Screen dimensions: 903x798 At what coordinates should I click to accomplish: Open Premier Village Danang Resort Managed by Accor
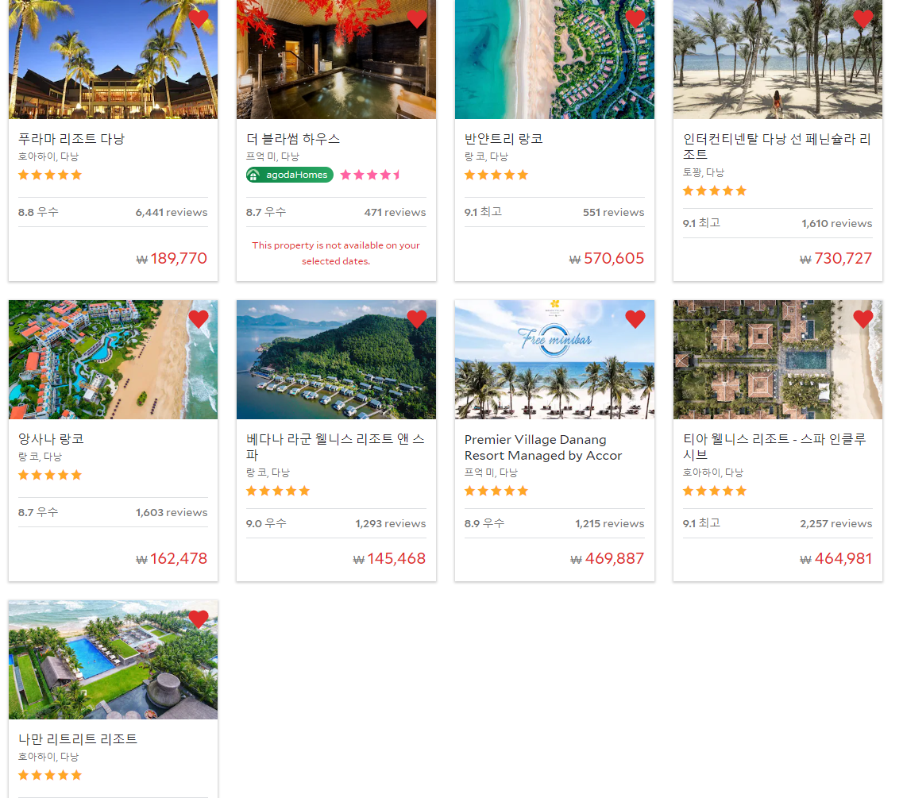(x=543, y=447)
